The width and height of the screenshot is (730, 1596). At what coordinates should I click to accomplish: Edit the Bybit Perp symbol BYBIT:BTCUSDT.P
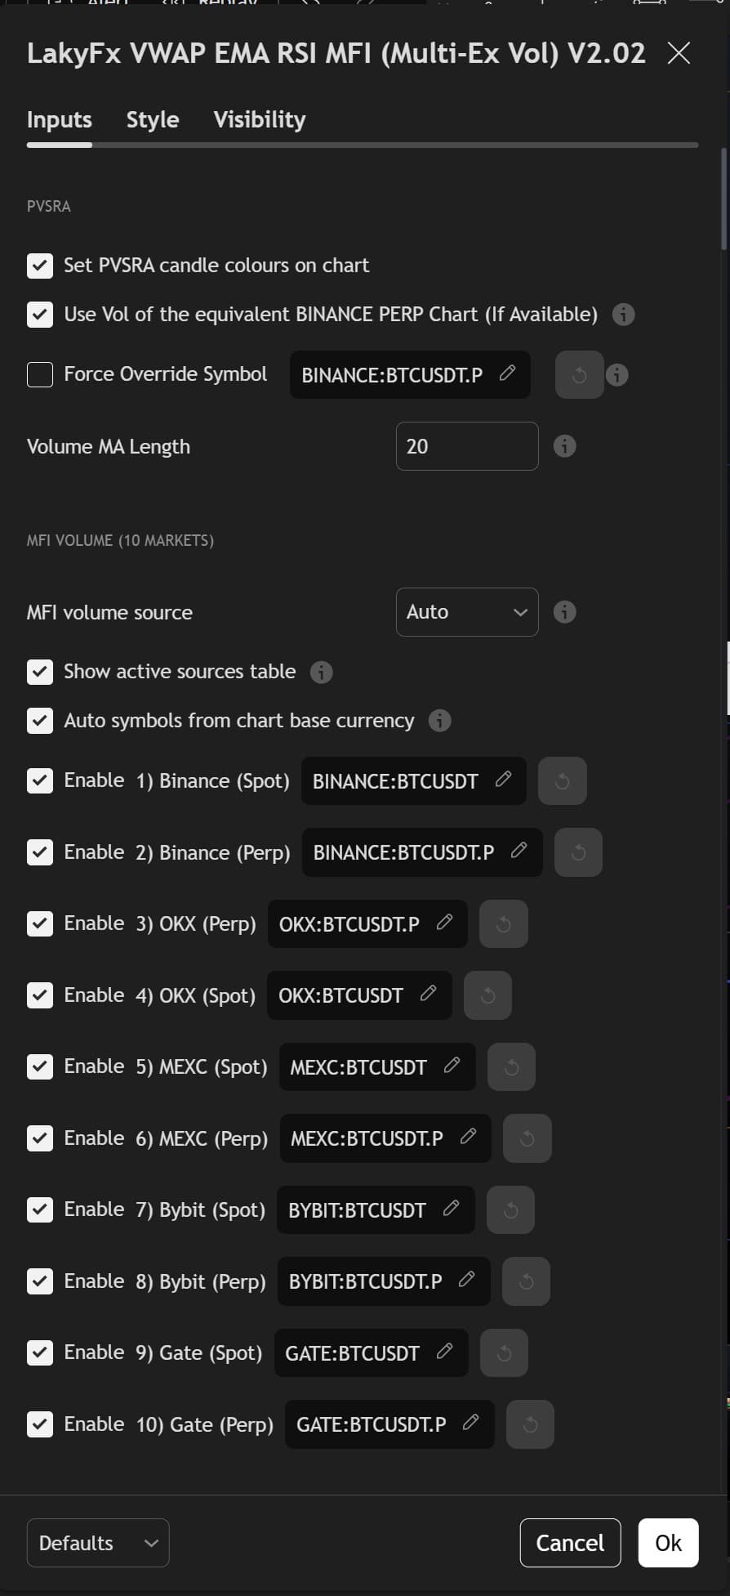467,1281
